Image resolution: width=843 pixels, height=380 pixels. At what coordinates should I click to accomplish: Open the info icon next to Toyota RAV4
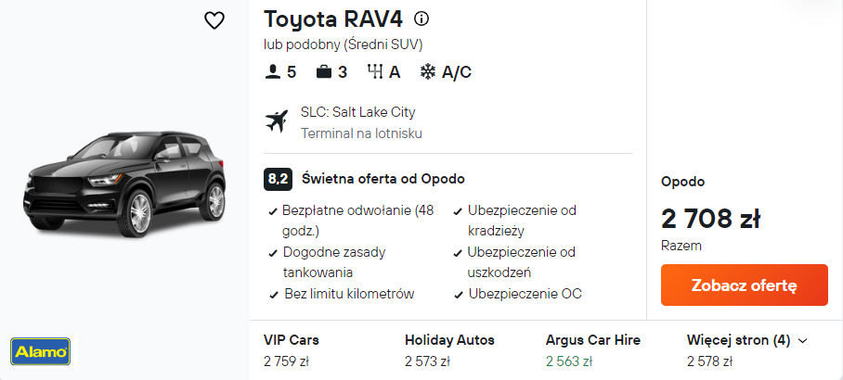pyautogui.click(x=421, y=19)
